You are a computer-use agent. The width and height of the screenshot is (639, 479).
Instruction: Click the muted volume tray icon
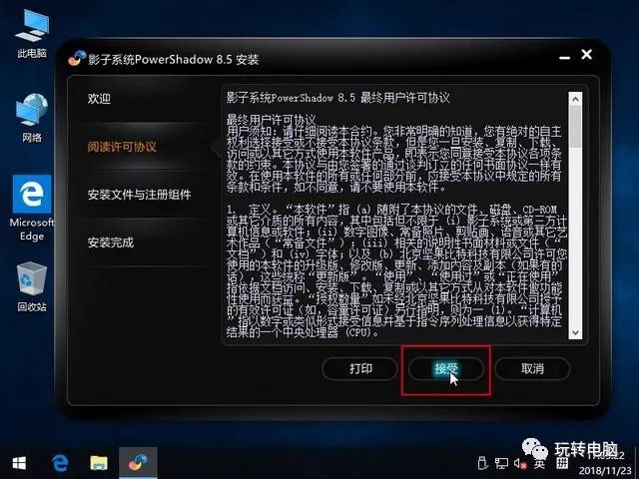pyautogui.click(x=520, y=463)
